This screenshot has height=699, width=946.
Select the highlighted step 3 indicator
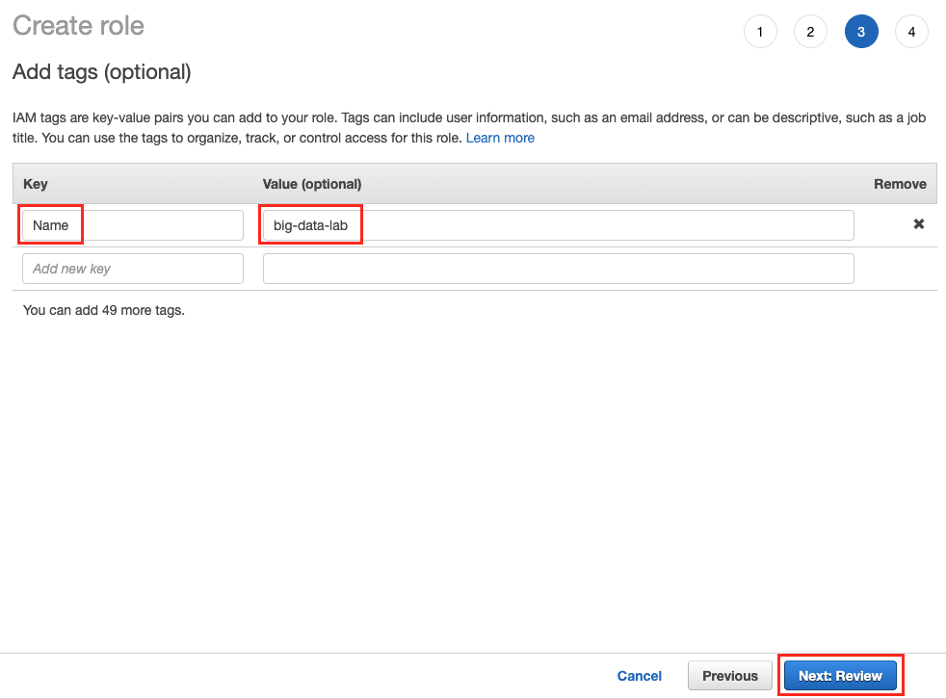[x=860, y=32]
